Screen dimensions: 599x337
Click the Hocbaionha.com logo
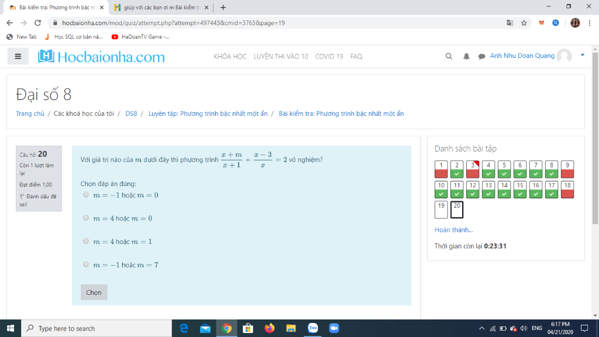101,57
